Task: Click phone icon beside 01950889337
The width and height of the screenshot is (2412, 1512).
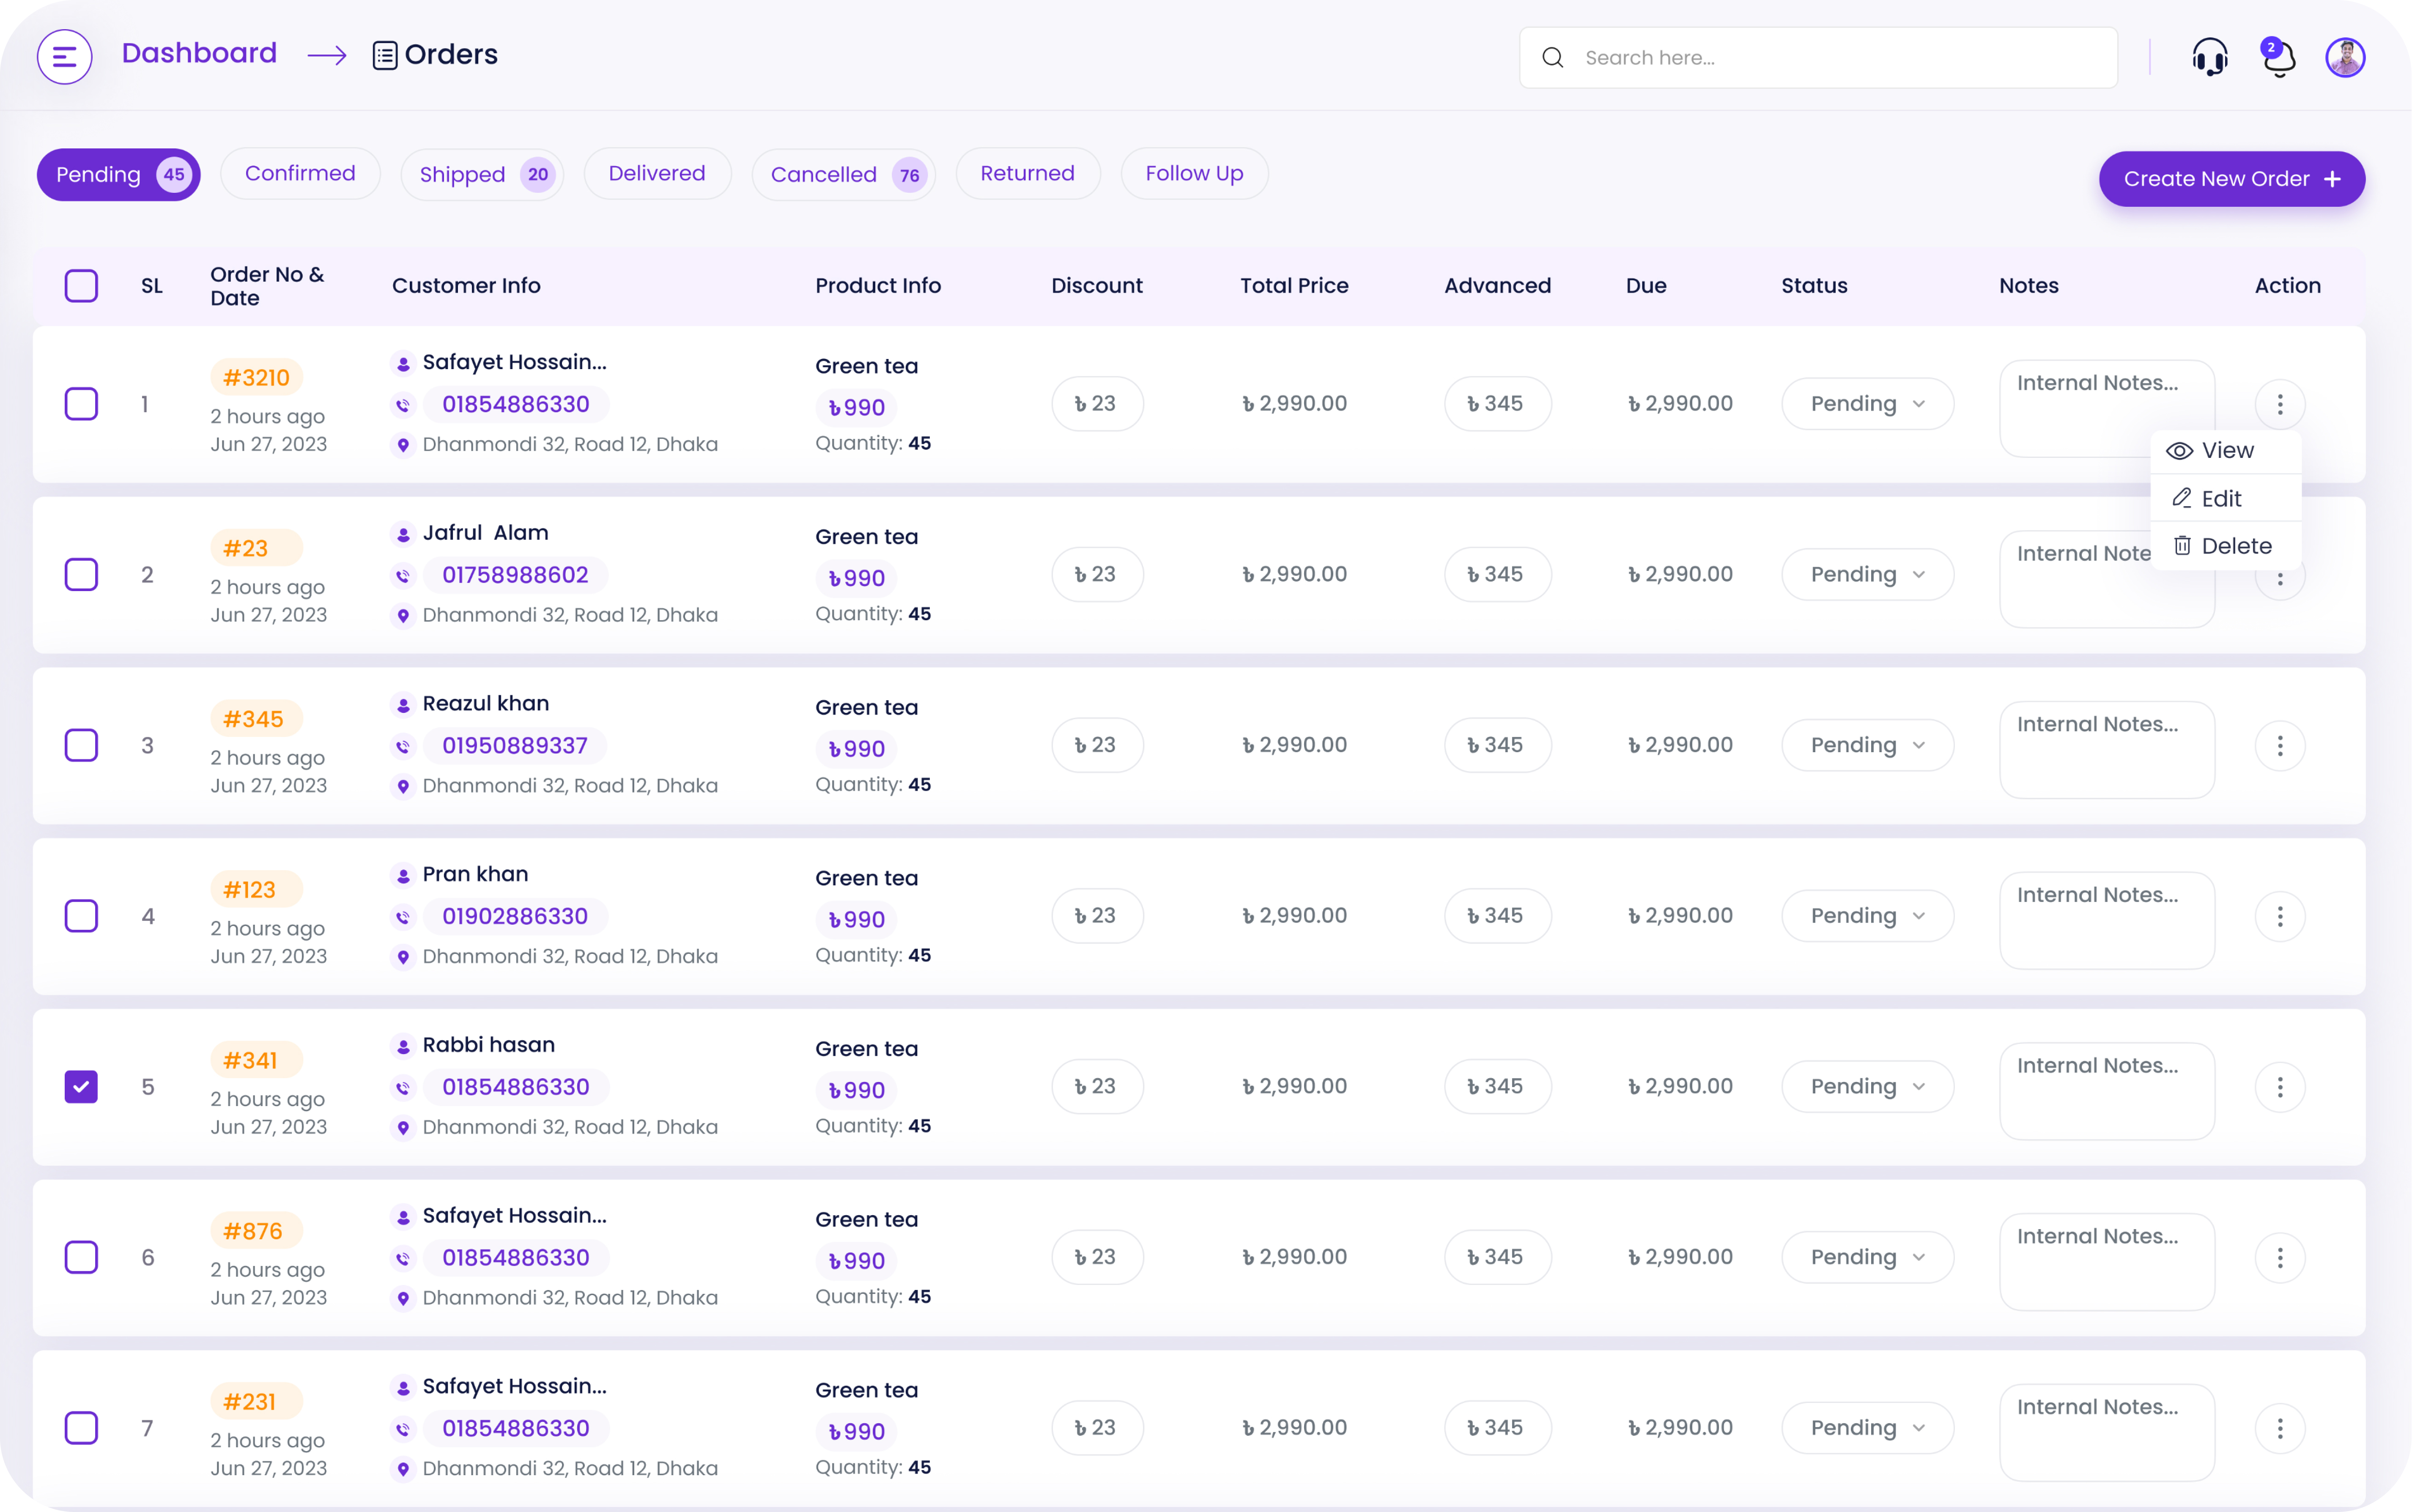Action: tap(403, 746)
